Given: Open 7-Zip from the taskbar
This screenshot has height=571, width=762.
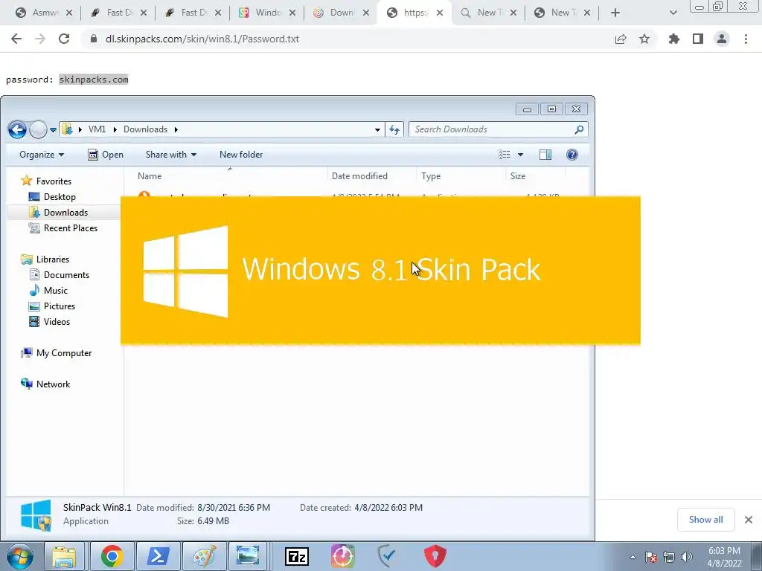Looking at the screenshot, I should 297,556.
